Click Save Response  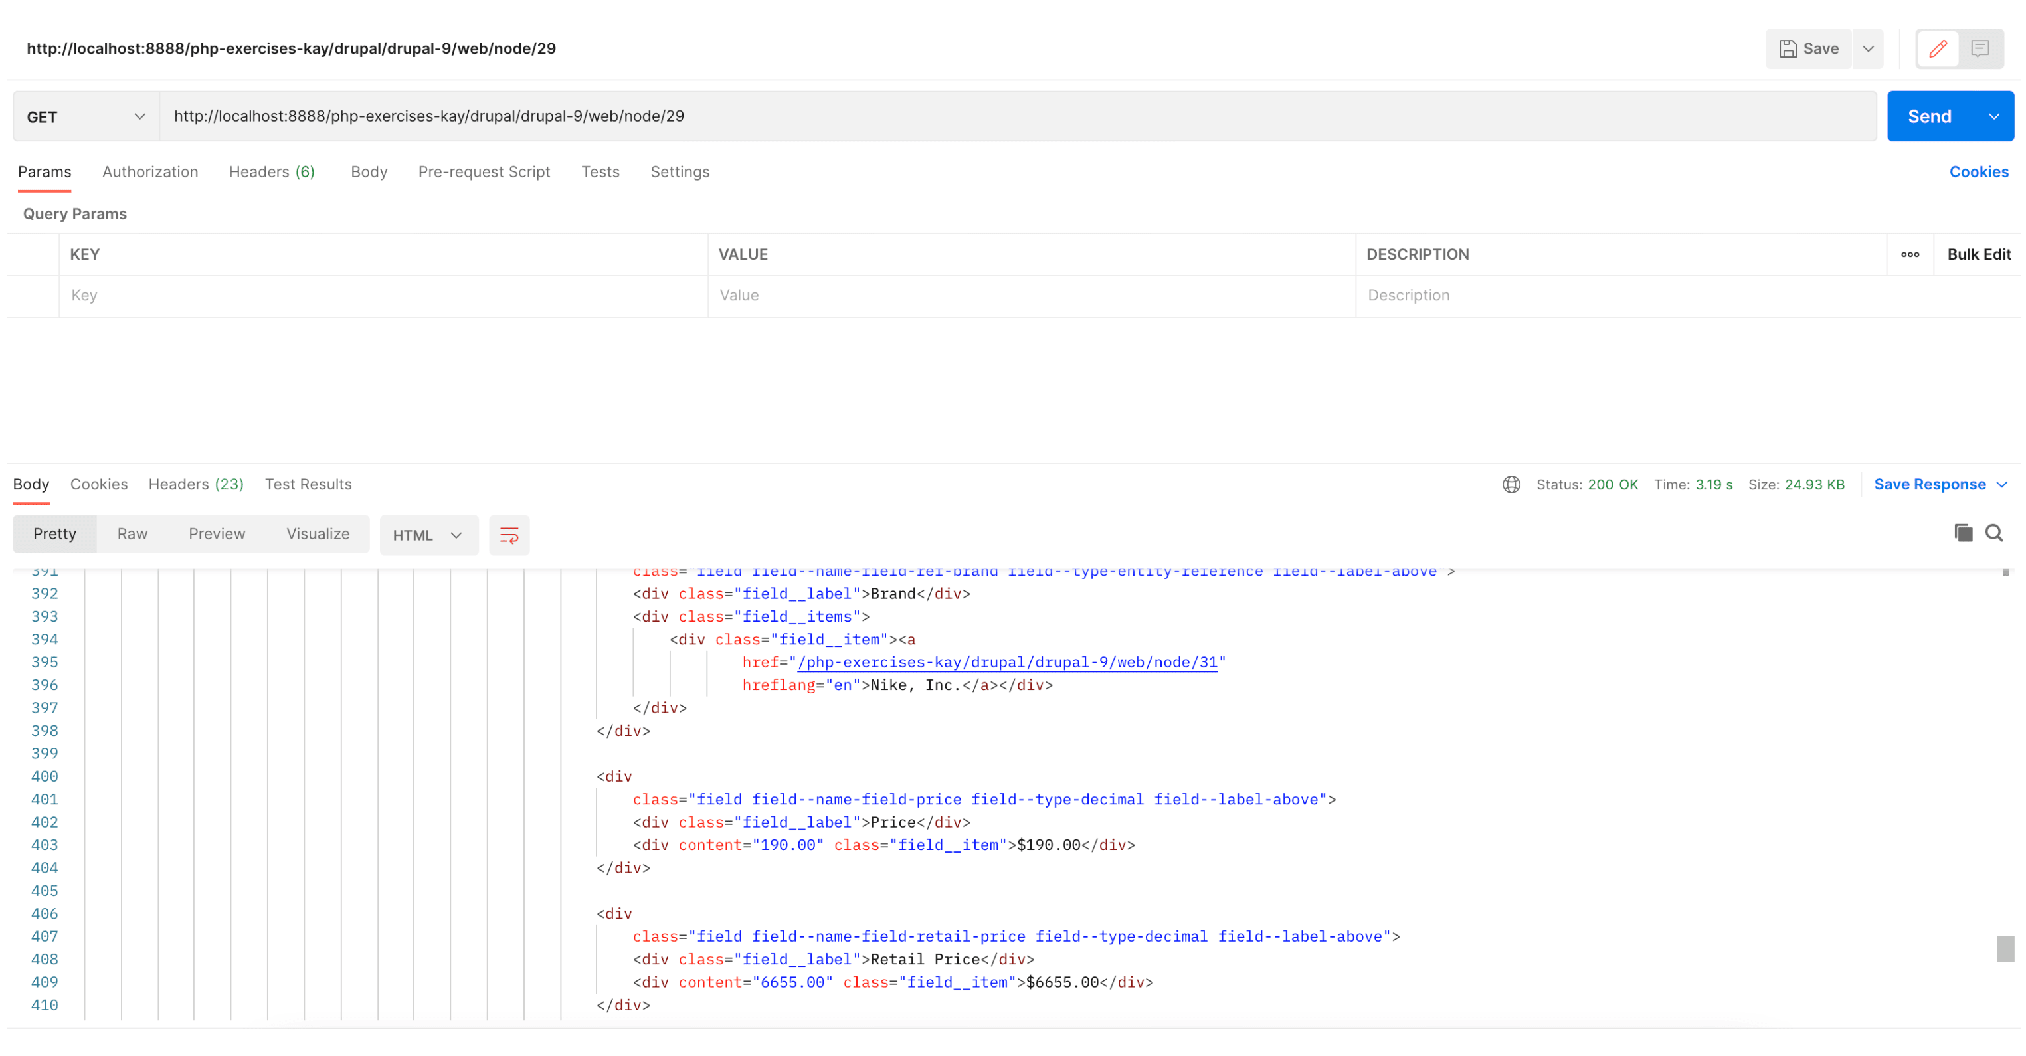click(x=1929, y=484)
